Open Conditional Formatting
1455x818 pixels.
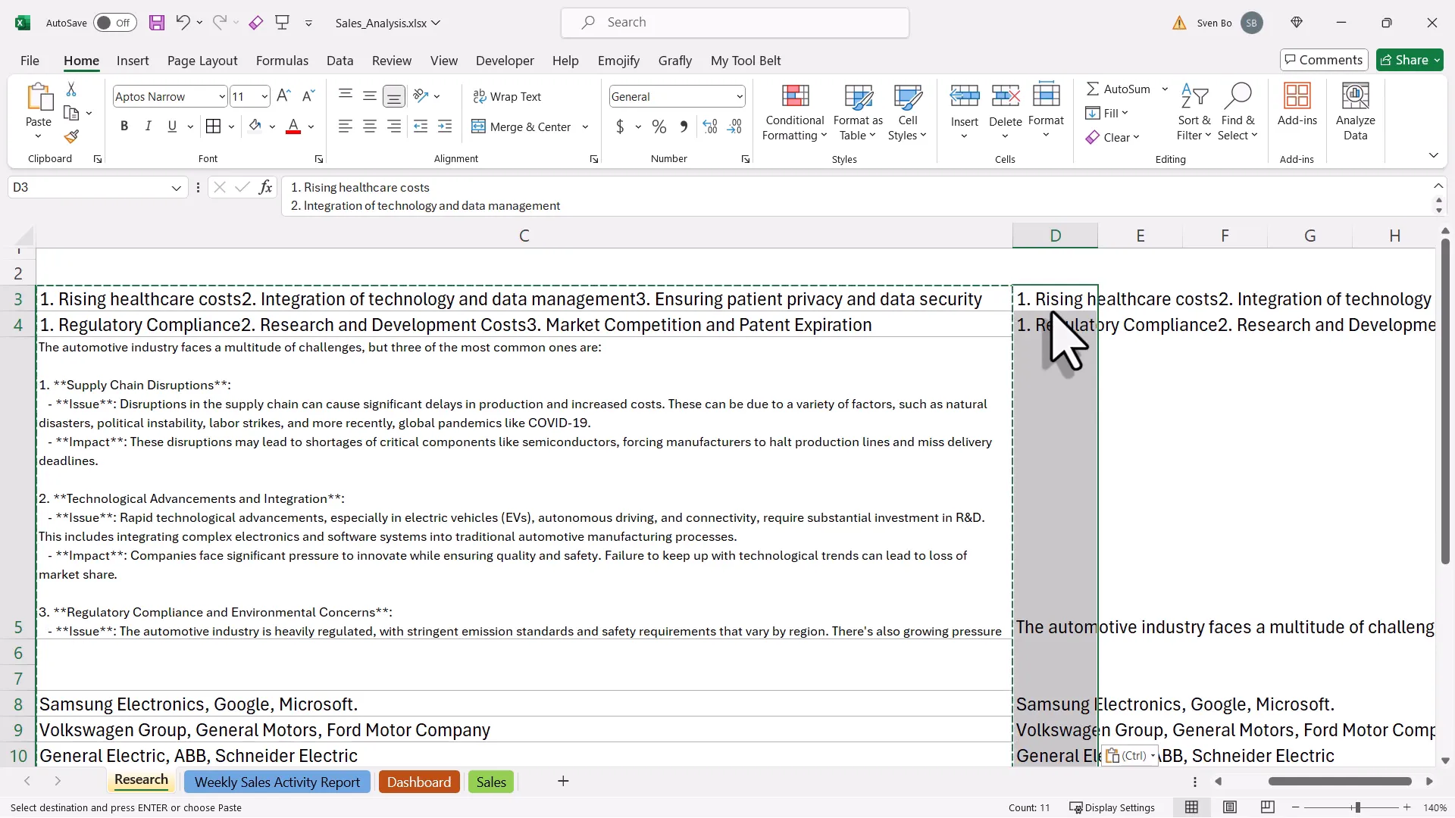pyautogui.click(x=793, y=110)
